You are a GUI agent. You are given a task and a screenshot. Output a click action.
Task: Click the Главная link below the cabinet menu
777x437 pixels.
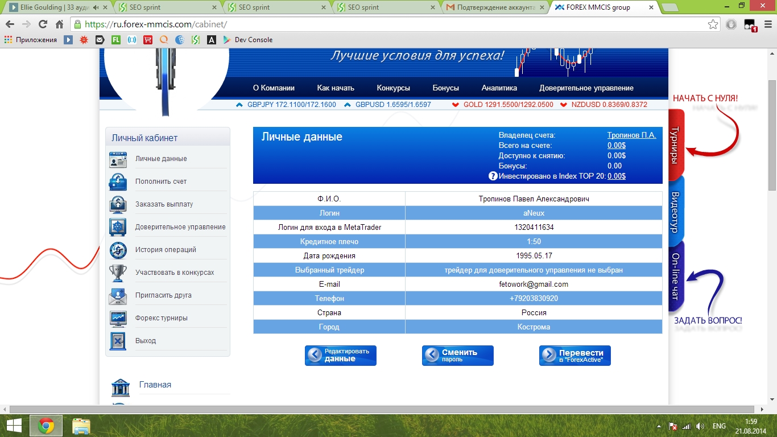(155, 385)
